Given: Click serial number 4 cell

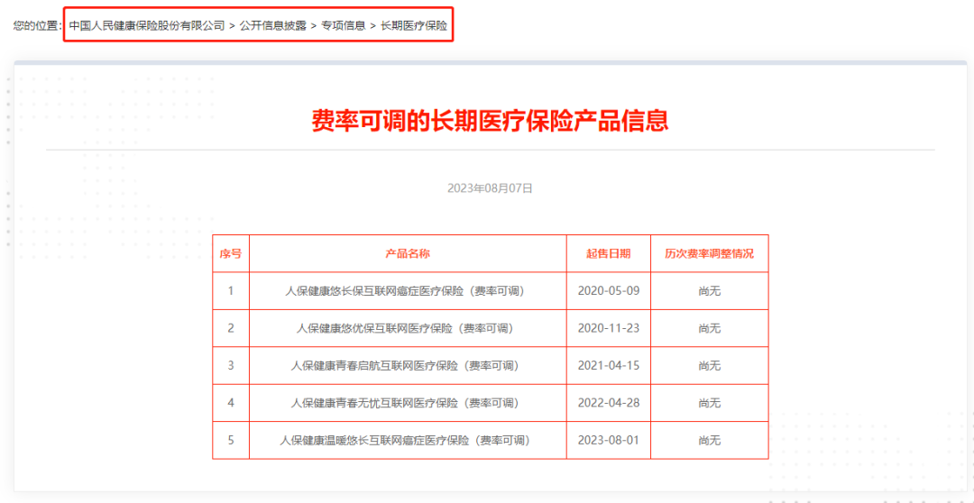Looking at the screenshot, I should (231, 403).
